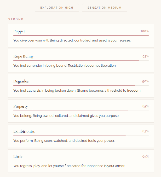Click the 93% score label
161x177 pixels.
point(146,56)
